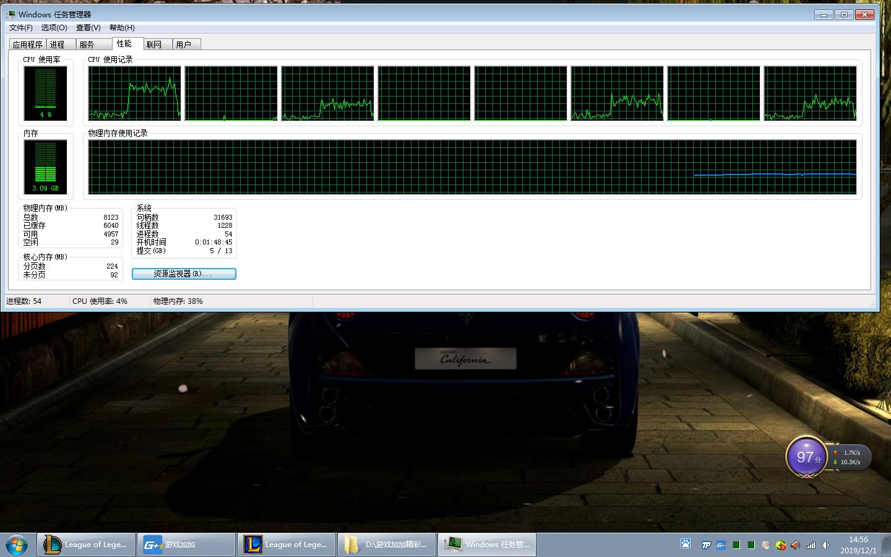The image size is (891, 557).
Task: Click the 可用 value 4957
Action: pos(111,234)
